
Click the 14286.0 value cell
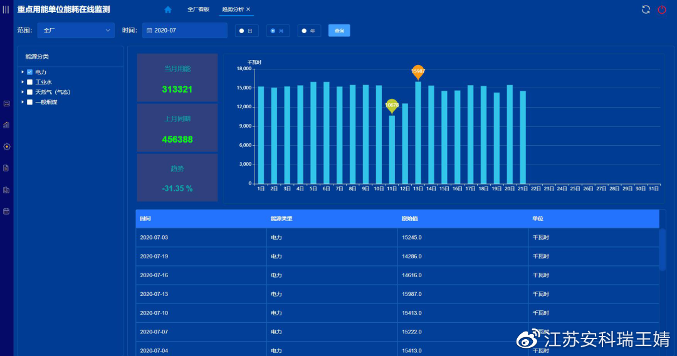click(463, 257)
